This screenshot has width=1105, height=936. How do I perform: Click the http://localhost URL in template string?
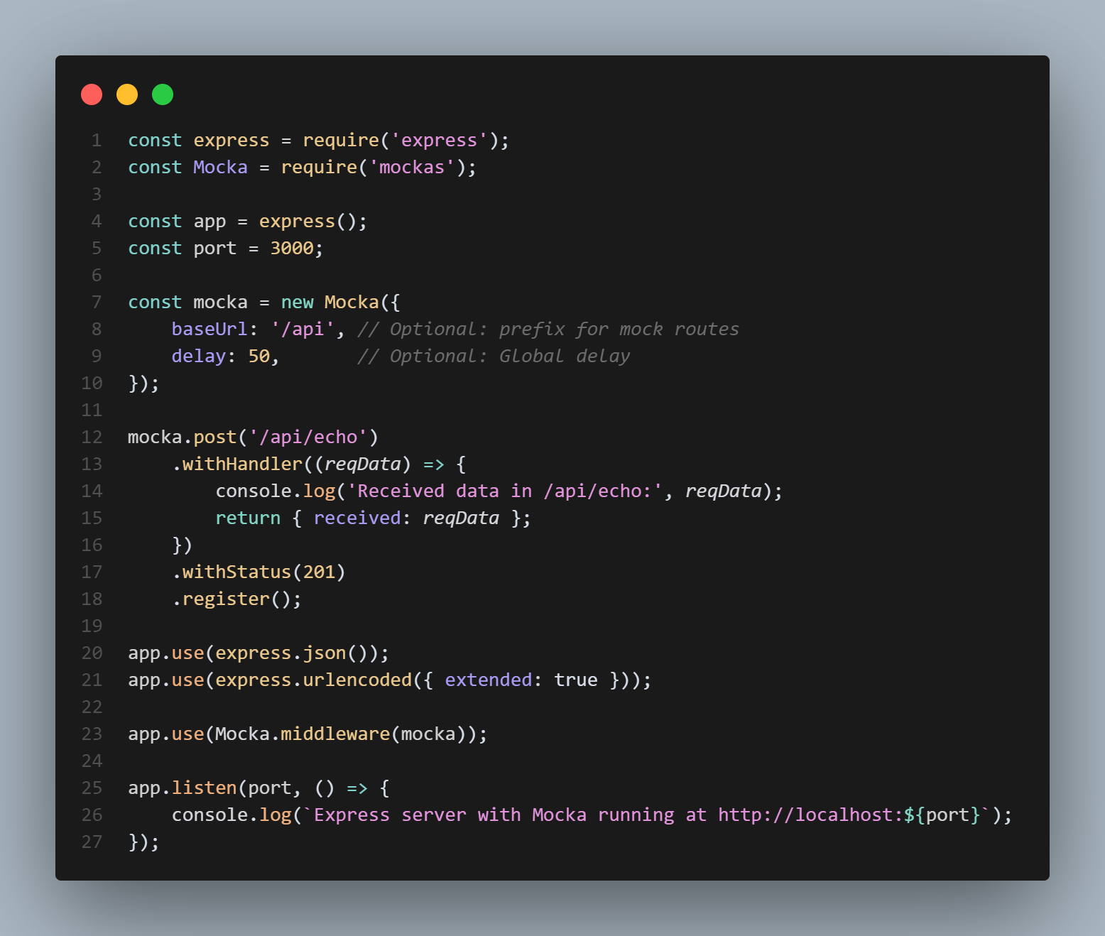(810, 815)
